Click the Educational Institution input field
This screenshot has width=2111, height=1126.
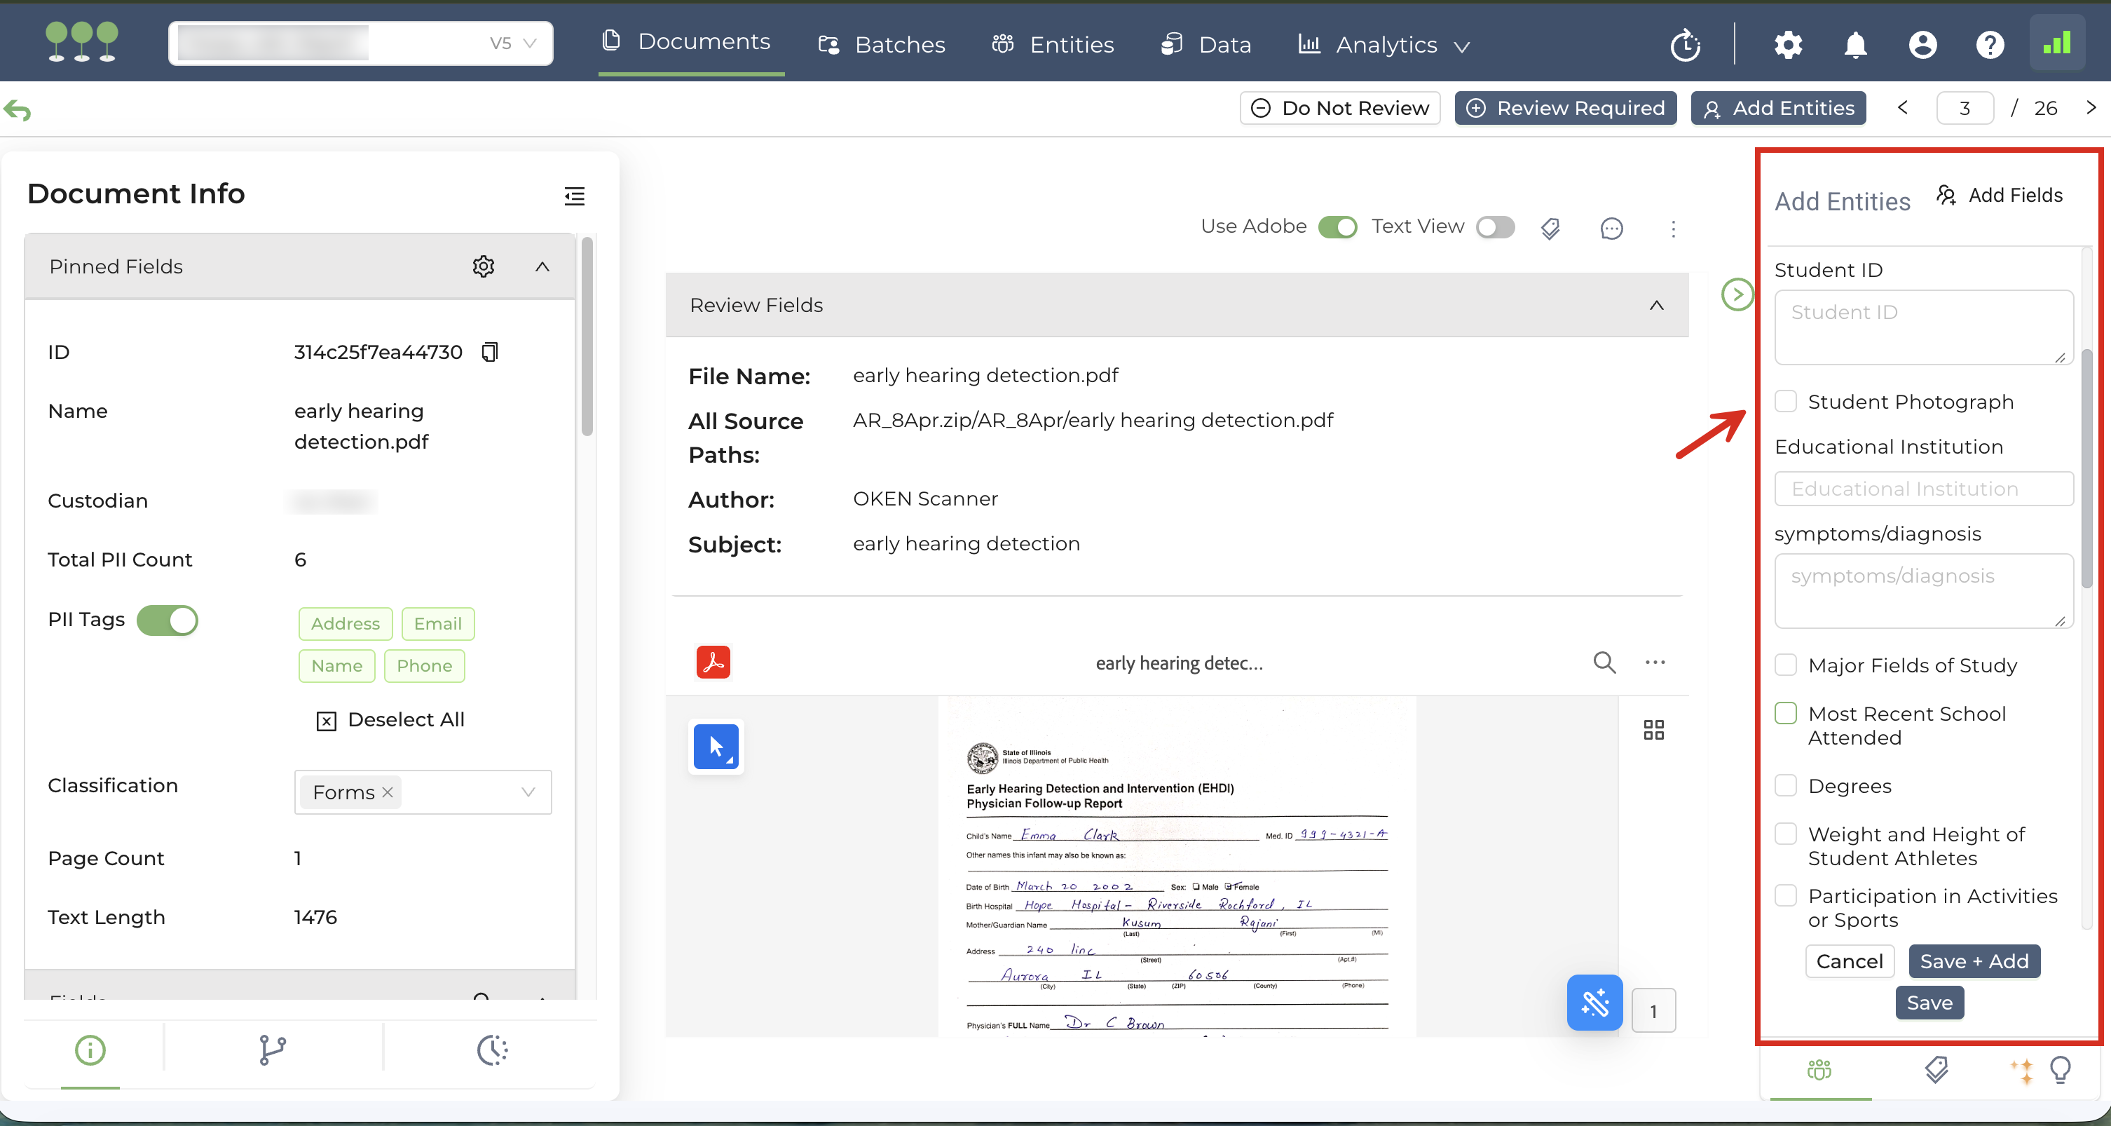pyautogui.click(x=1923, y=489)
